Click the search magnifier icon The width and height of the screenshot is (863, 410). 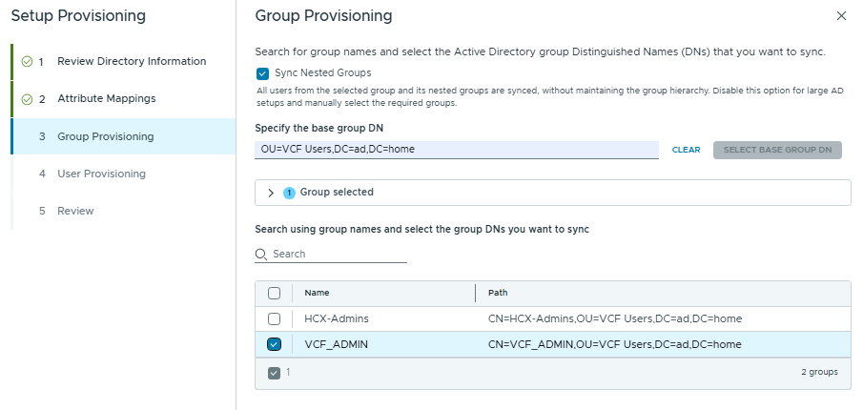click(261, 255)
